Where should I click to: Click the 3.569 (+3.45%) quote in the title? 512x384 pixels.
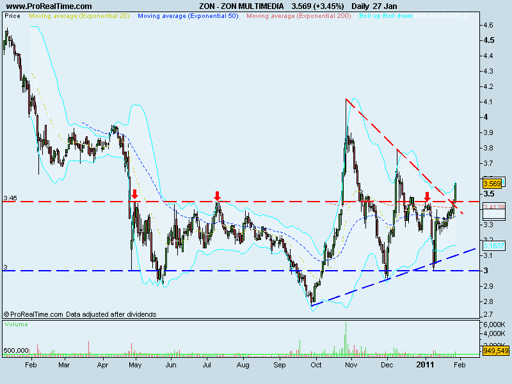click(x=317, y=6)
